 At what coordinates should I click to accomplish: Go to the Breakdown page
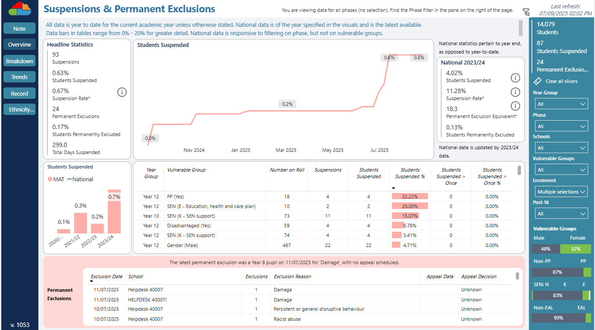pyautogui.click(x=19, y=61)
